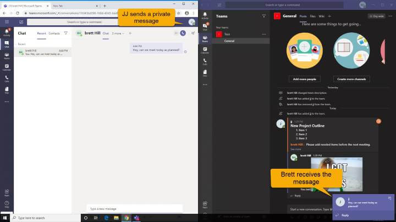Open the meme image in brett Hill's reply

click(337, 174)
